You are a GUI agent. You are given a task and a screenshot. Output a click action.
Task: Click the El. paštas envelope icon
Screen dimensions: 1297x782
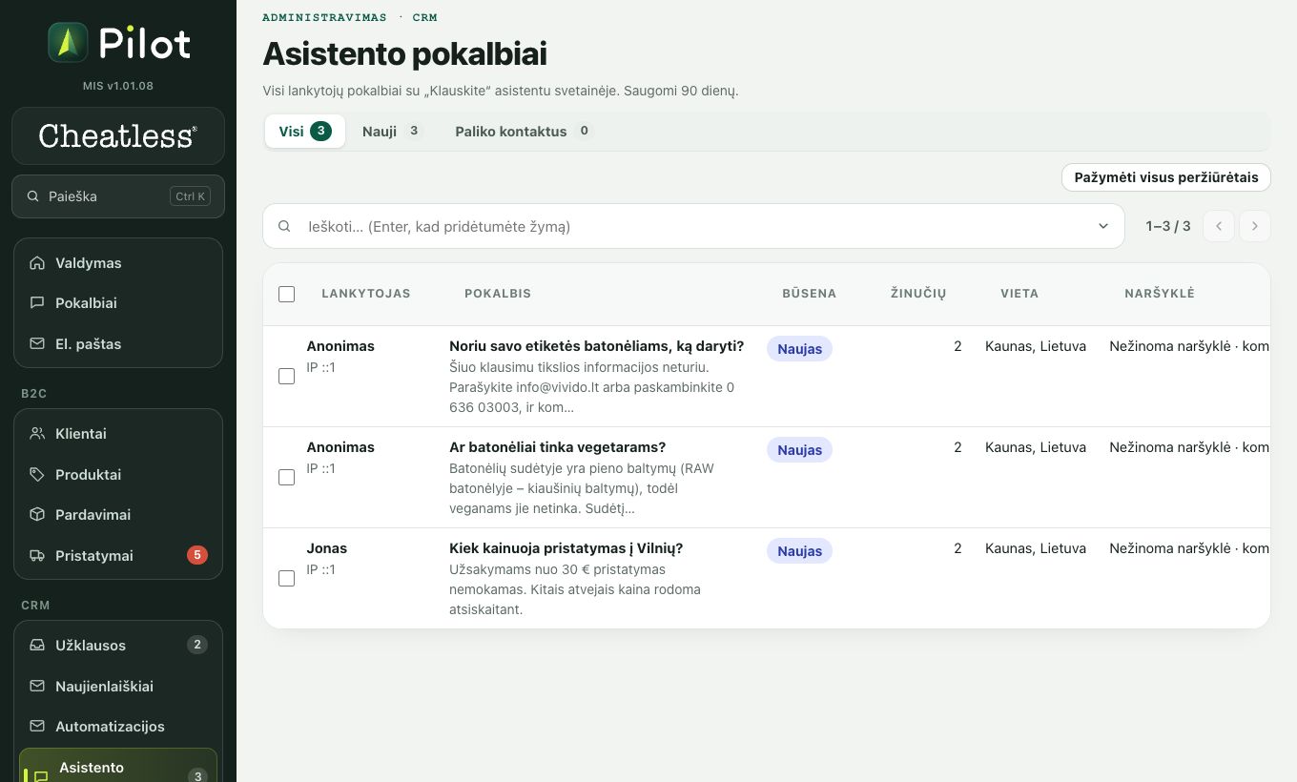(37, 344)
